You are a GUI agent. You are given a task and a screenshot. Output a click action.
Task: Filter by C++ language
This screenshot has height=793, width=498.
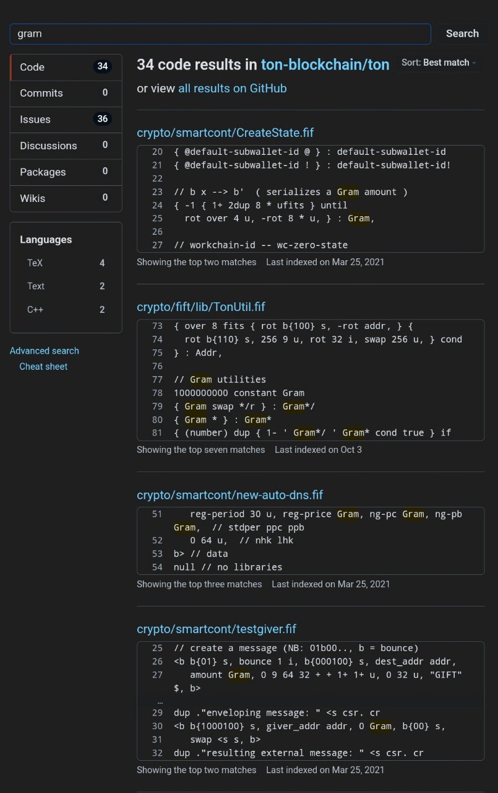click(66, 309)
